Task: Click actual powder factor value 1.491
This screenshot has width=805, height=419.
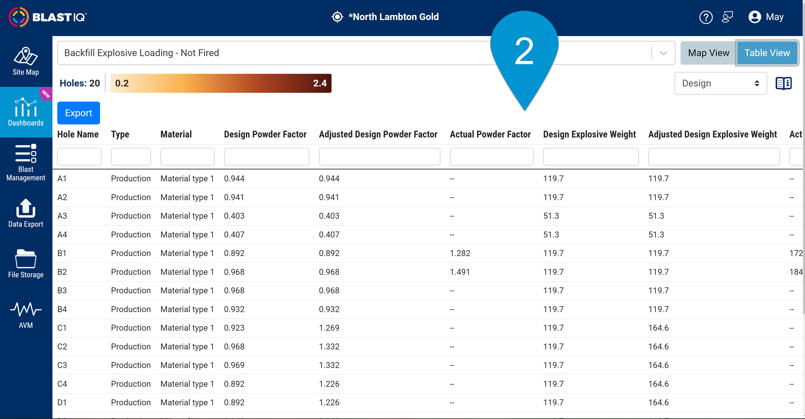Action: pos(460,272)
